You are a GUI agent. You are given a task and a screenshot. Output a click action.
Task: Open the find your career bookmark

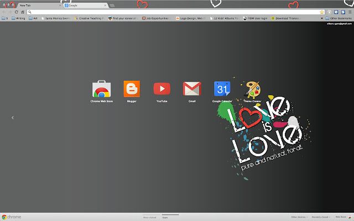pos(123,18)
